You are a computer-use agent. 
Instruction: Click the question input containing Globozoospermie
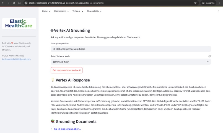[x=131, y=49]
